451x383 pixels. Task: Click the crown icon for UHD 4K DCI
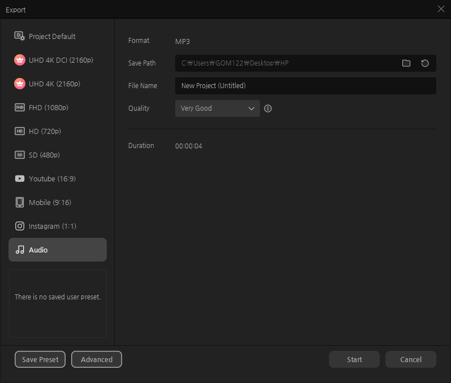(x=20, y=60)
